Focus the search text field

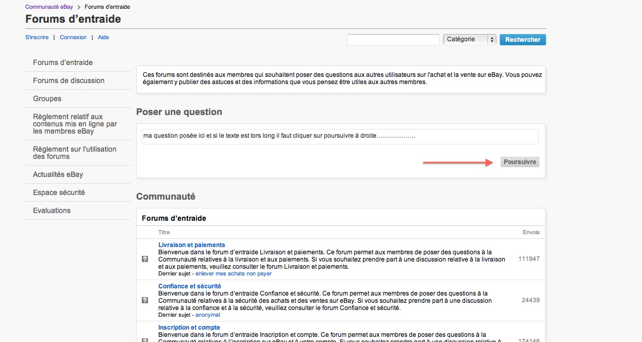pyautogui.click(x=393, y=40)
